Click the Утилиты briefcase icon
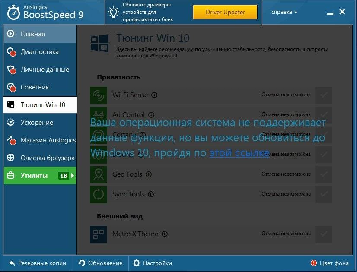 (10, 175)
